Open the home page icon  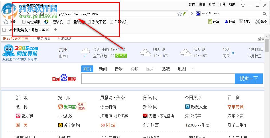(42, 13)
